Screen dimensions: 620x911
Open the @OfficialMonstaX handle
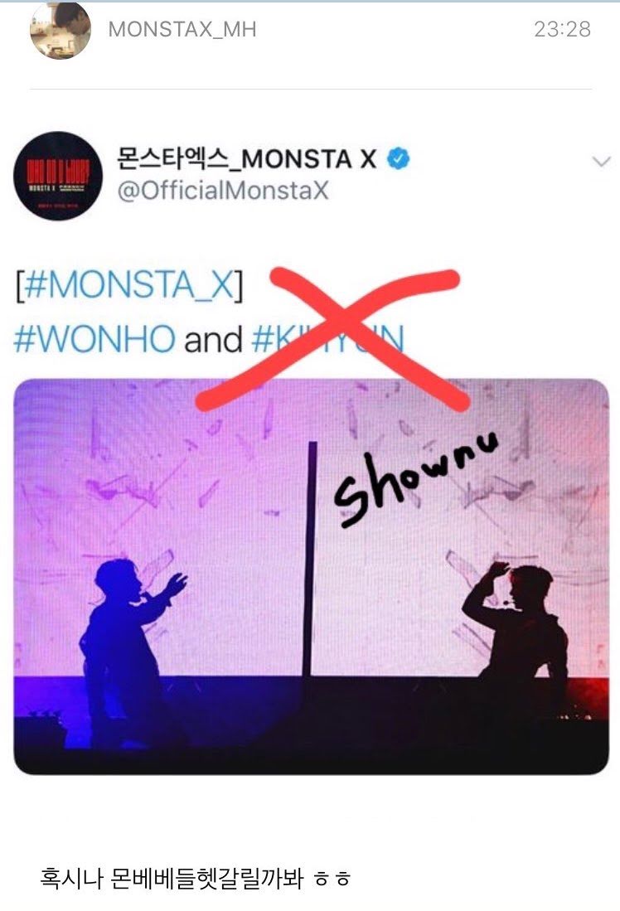tap(222, 191)
